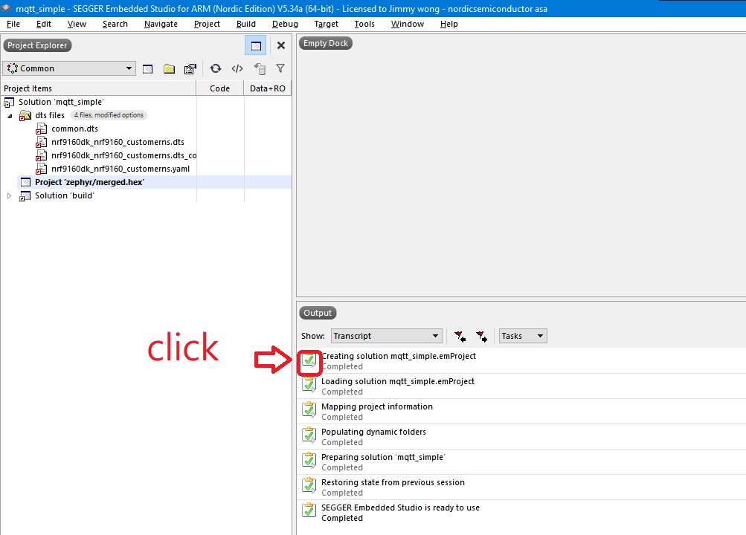The height and width of the screenshot is (535, 746).
Task: Select Project 'zephyr/merged.hex' in the tree
Action: [x=89, y=182]
